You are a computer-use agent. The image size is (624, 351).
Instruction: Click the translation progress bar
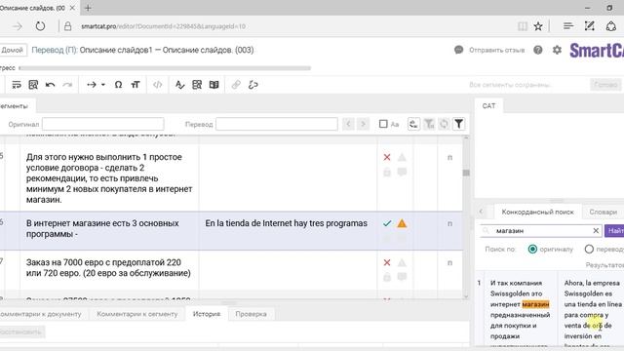point(165,68)
